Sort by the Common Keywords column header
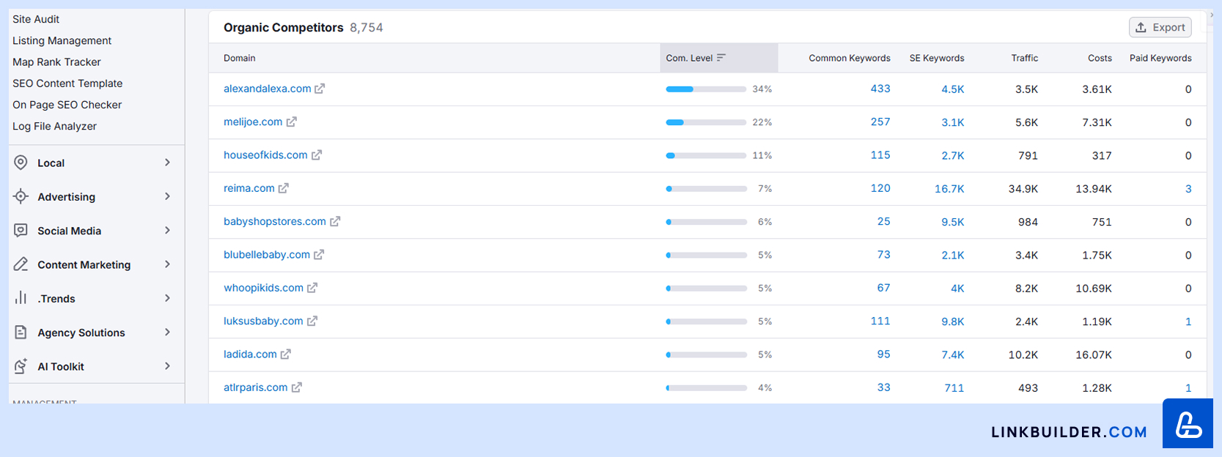This screenshot has height=457, width=1222. [850, 58]
